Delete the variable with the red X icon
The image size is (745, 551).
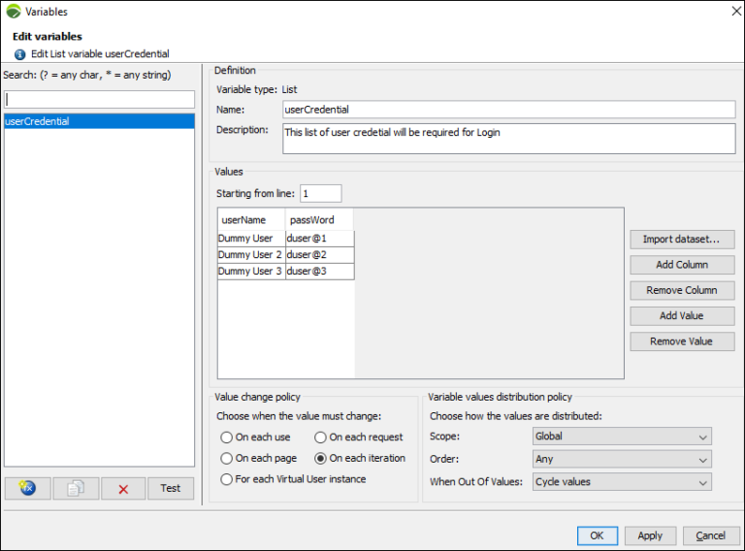click(123, 489)
